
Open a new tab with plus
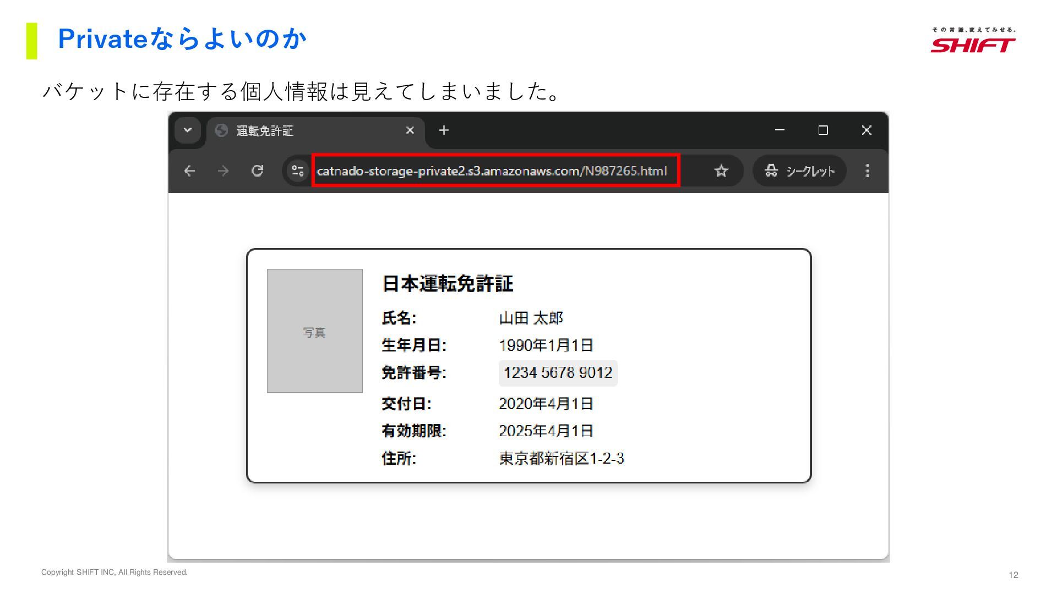444,130
